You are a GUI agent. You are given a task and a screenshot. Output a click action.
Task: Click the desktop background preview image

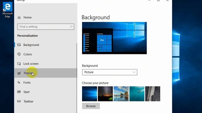point(114,38)
